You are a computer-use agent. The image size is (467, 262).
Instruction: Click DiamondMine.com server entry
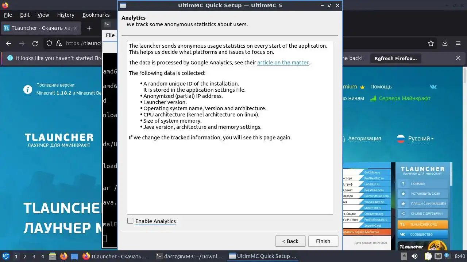point(376,196)
